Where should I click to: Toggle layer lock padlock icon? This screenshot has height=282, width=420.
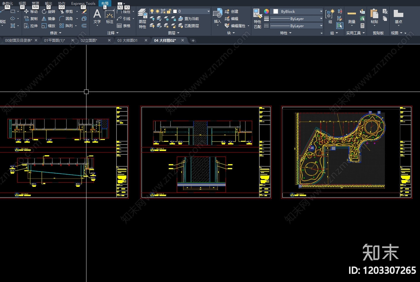click(x=169, y=11)
